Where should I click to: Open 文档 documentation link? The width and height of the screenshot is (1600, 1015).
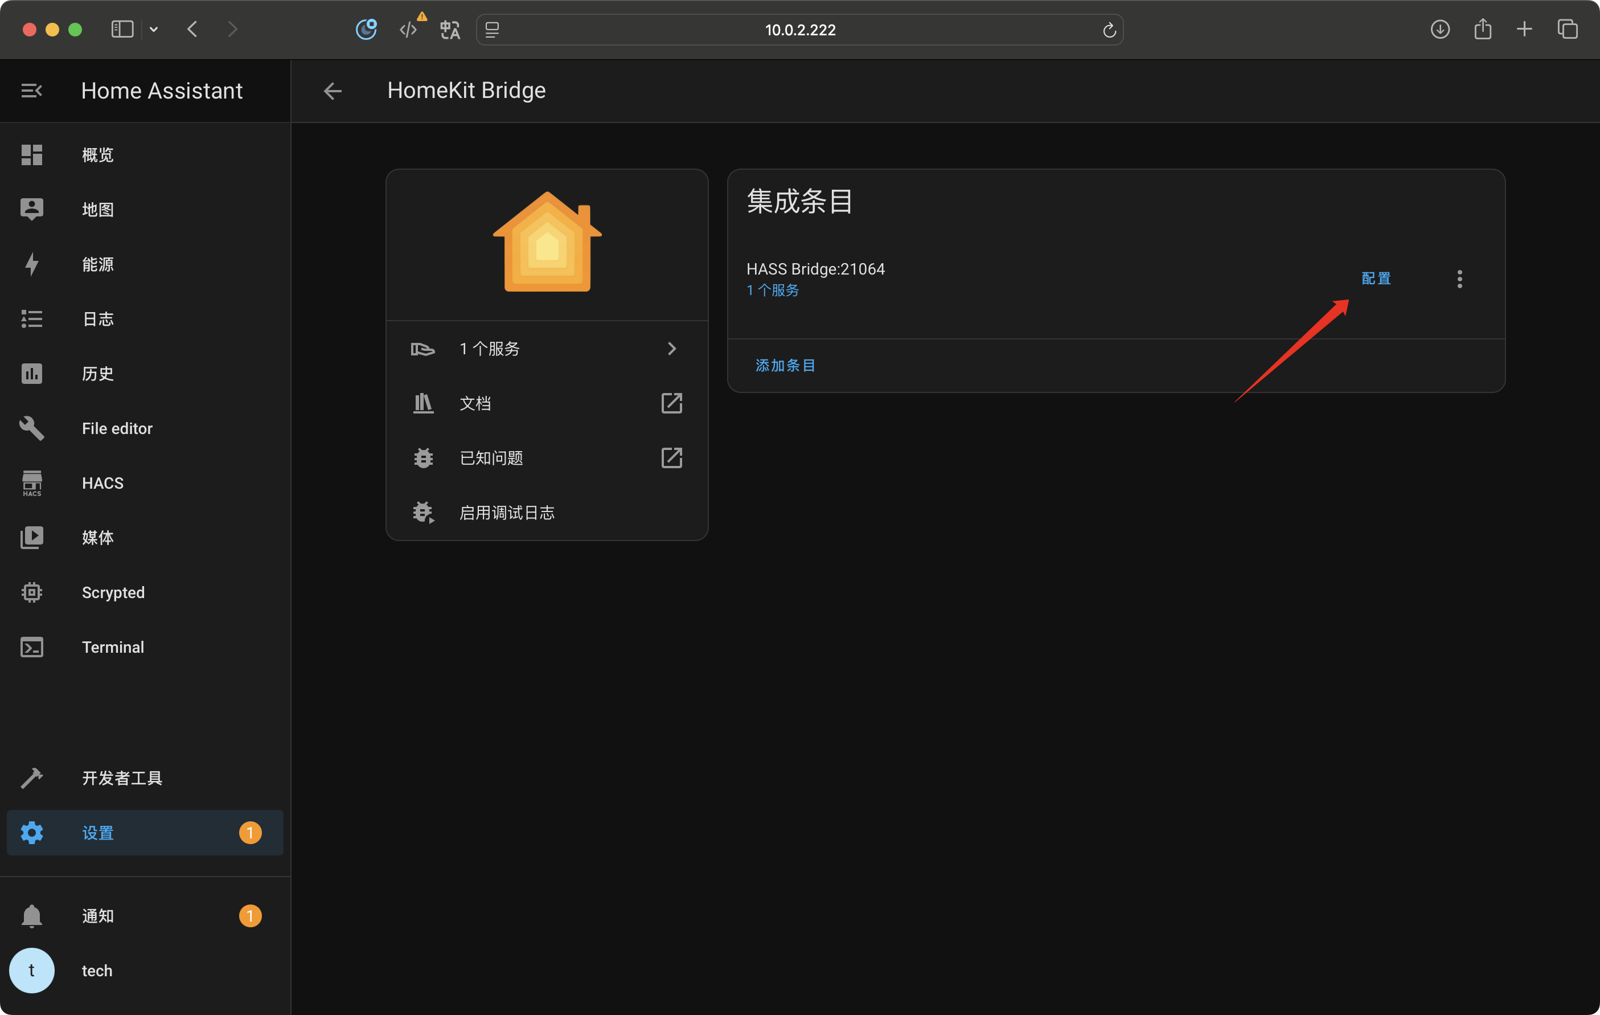point(547,403)
